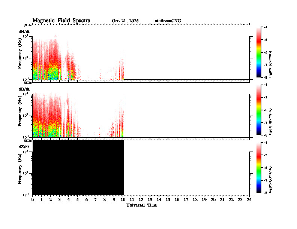Click hour "5" on the time axis
The width and height of the screenshot is (297, 229).
[x=78, y=200]
